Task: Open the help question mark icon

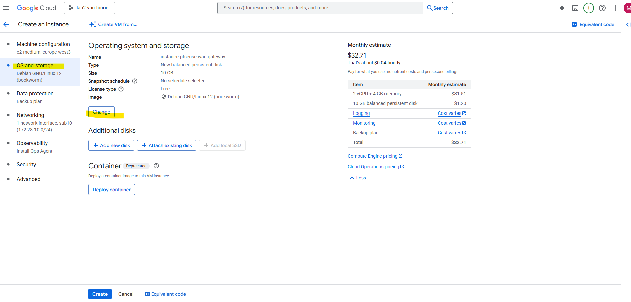Action: [602, 8]
